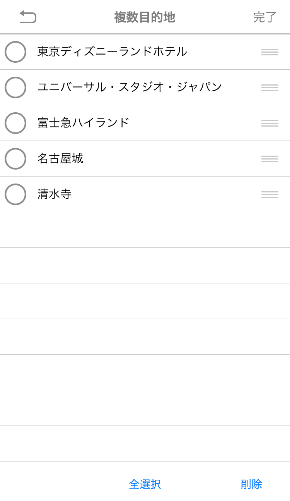
Task: Check the circle for ユニバーサル・スタジオ・ジャパン
Action: pyautogui.click(x=15, y=88)
